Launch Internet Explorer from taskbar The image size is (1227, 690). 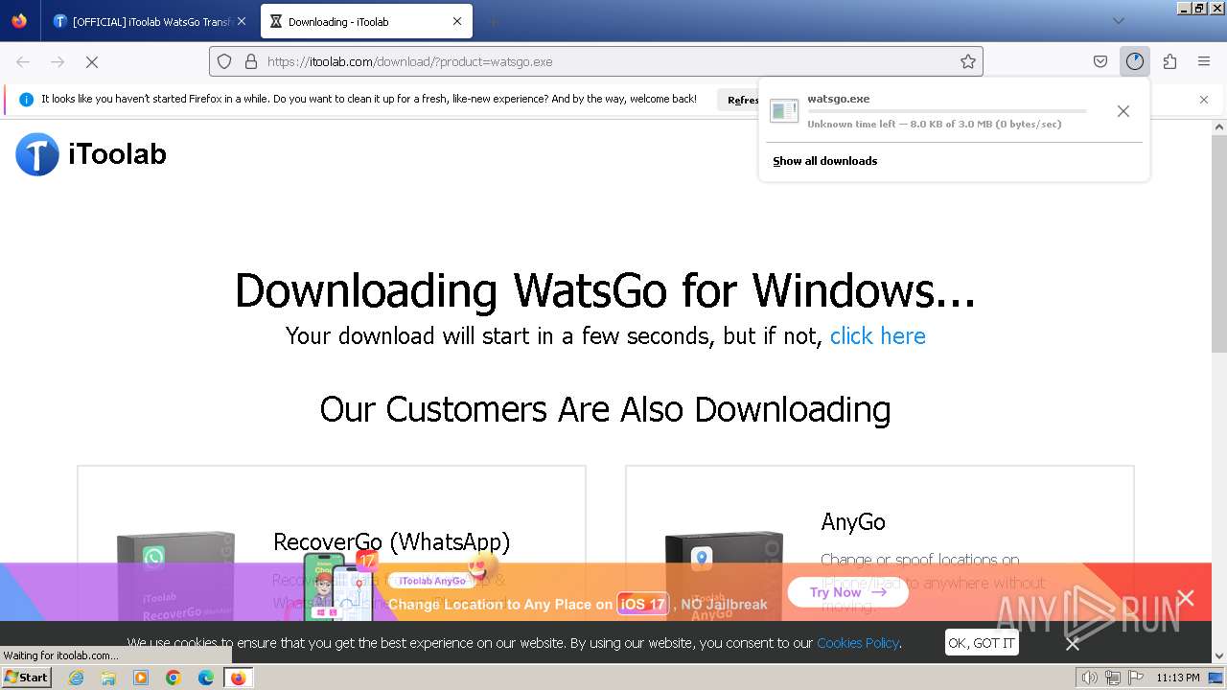76,678
